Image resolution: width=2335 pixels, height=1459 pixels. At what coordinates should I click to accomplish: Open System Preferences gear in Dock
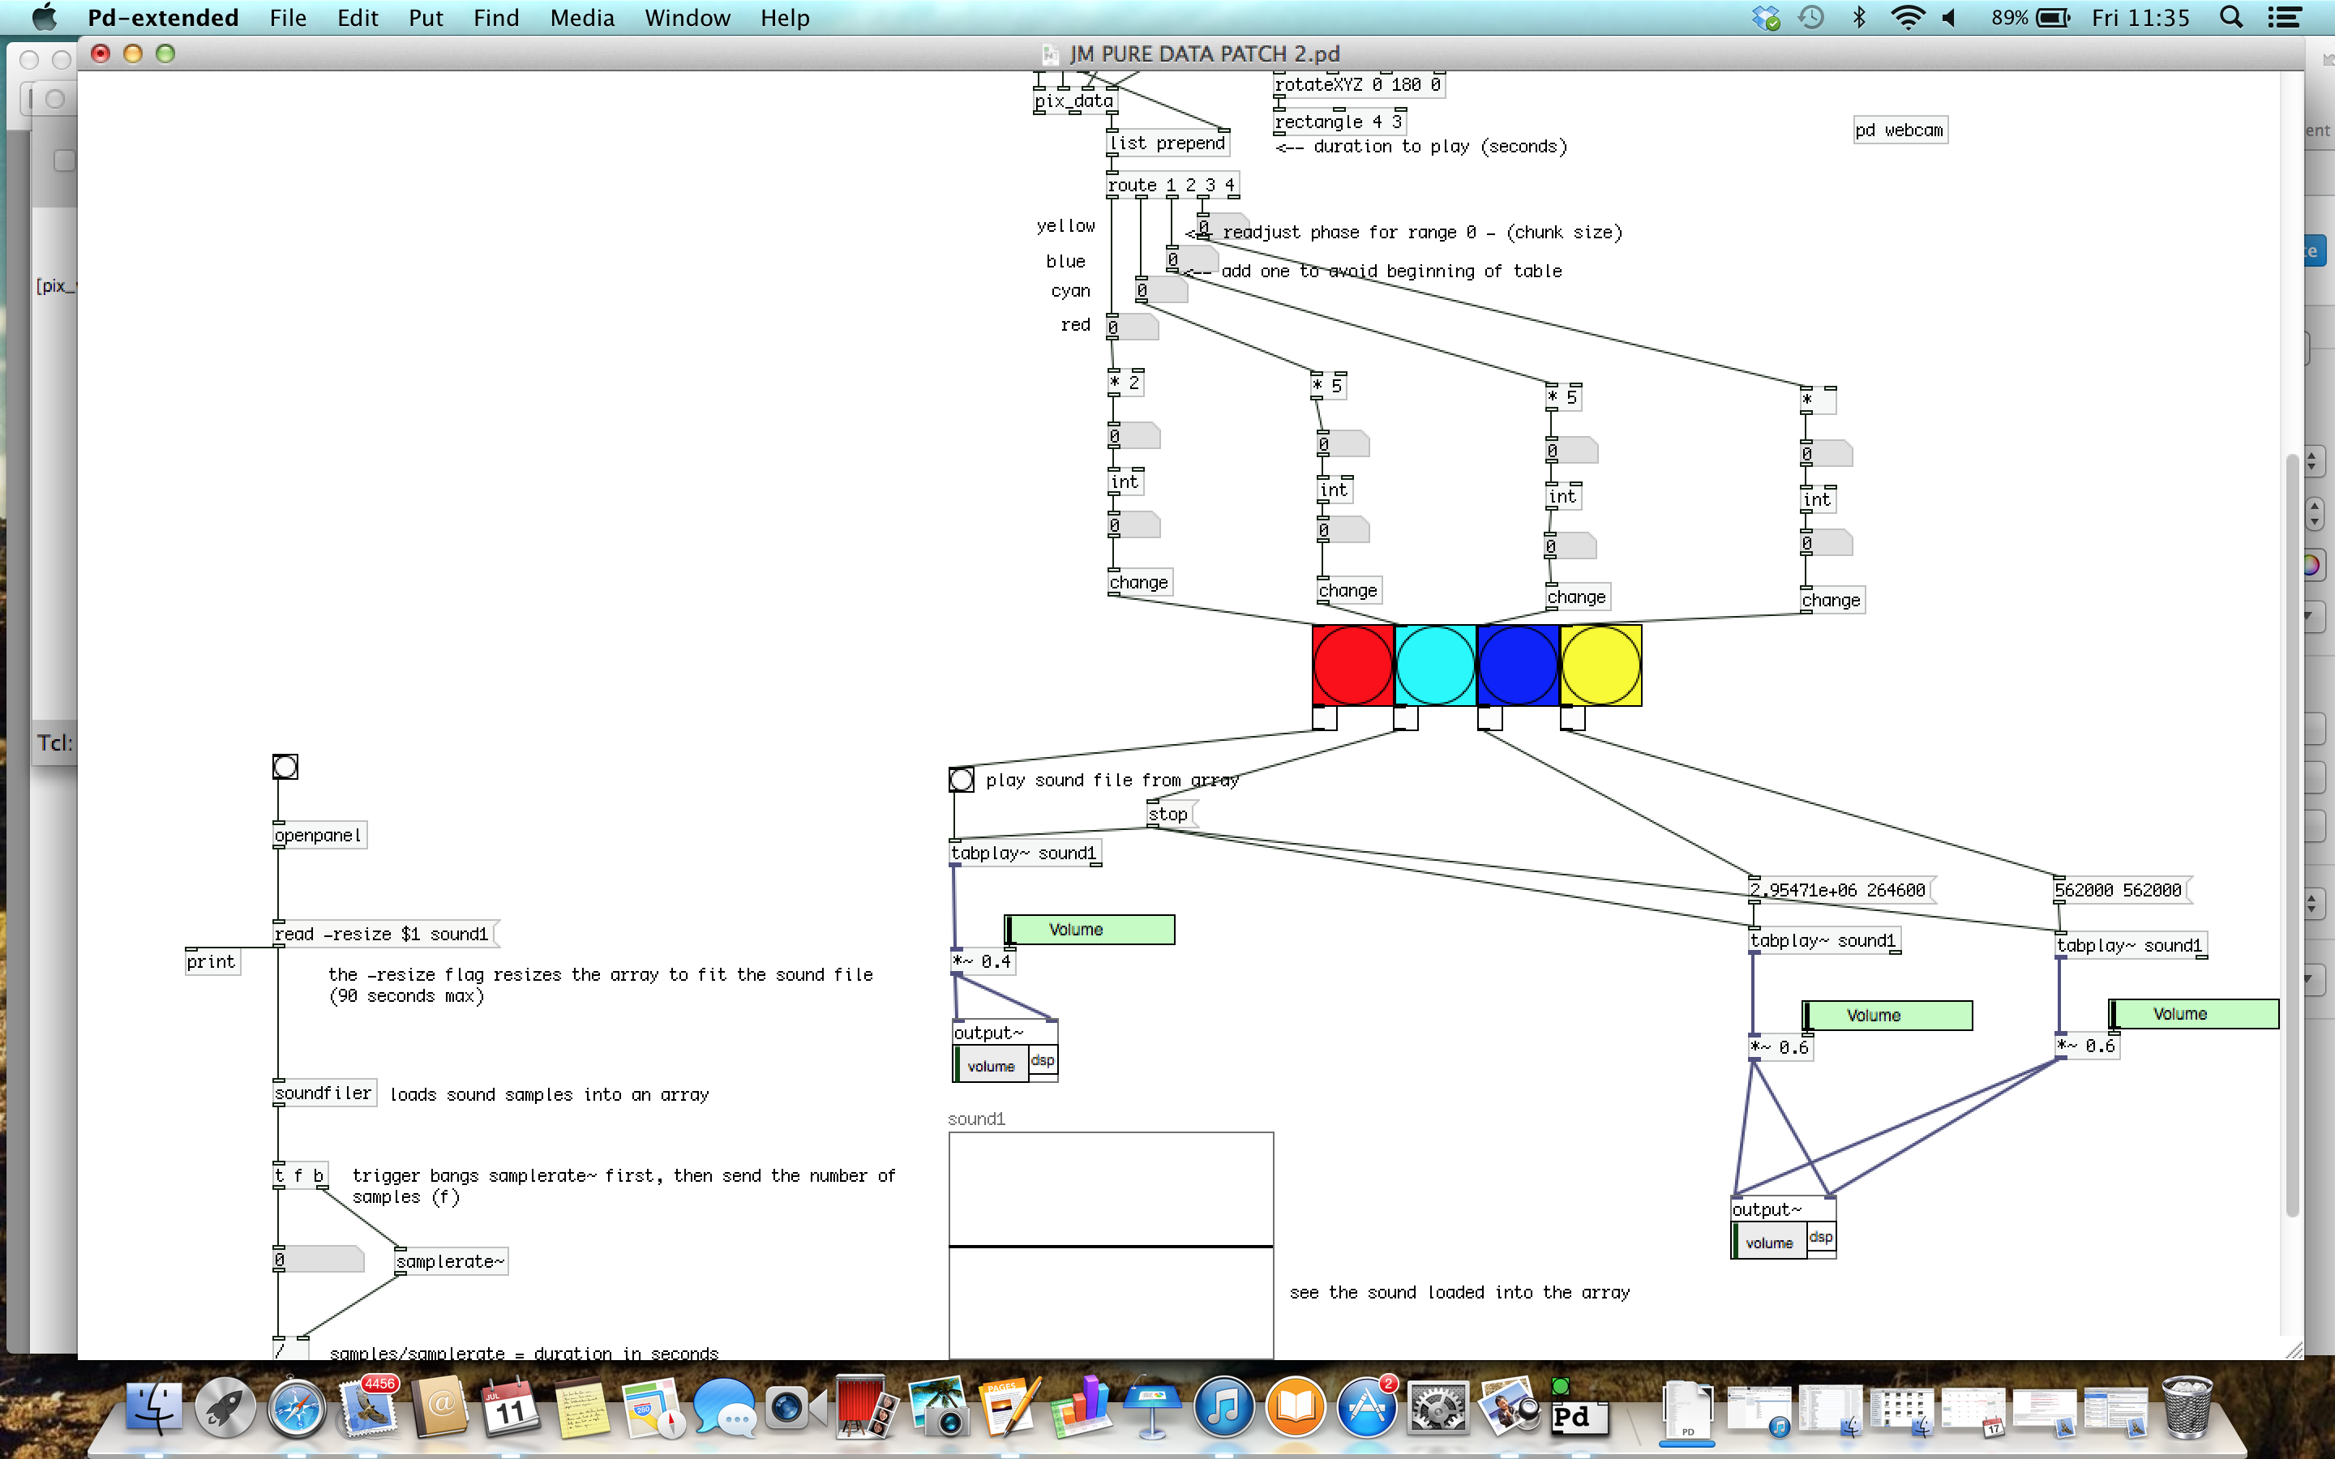1437,1409
